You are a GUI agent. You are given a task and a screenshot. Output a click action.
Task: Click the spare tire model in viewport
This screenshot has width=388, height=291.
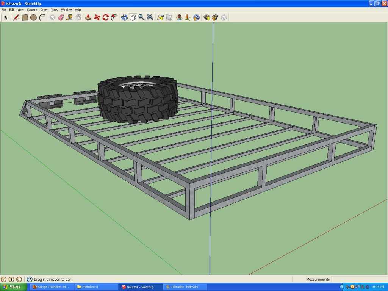(x=138, y=100)
